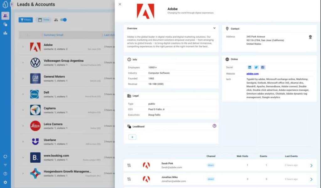Click the Filters button

25,20
